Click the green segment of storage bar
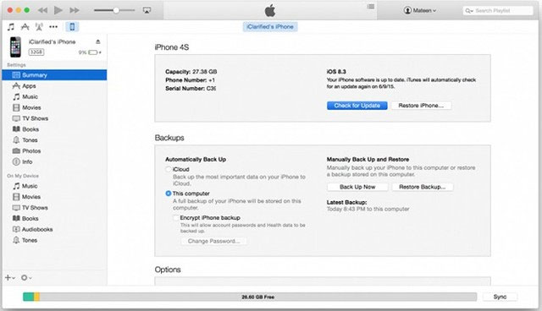 [x=28, y=297]
